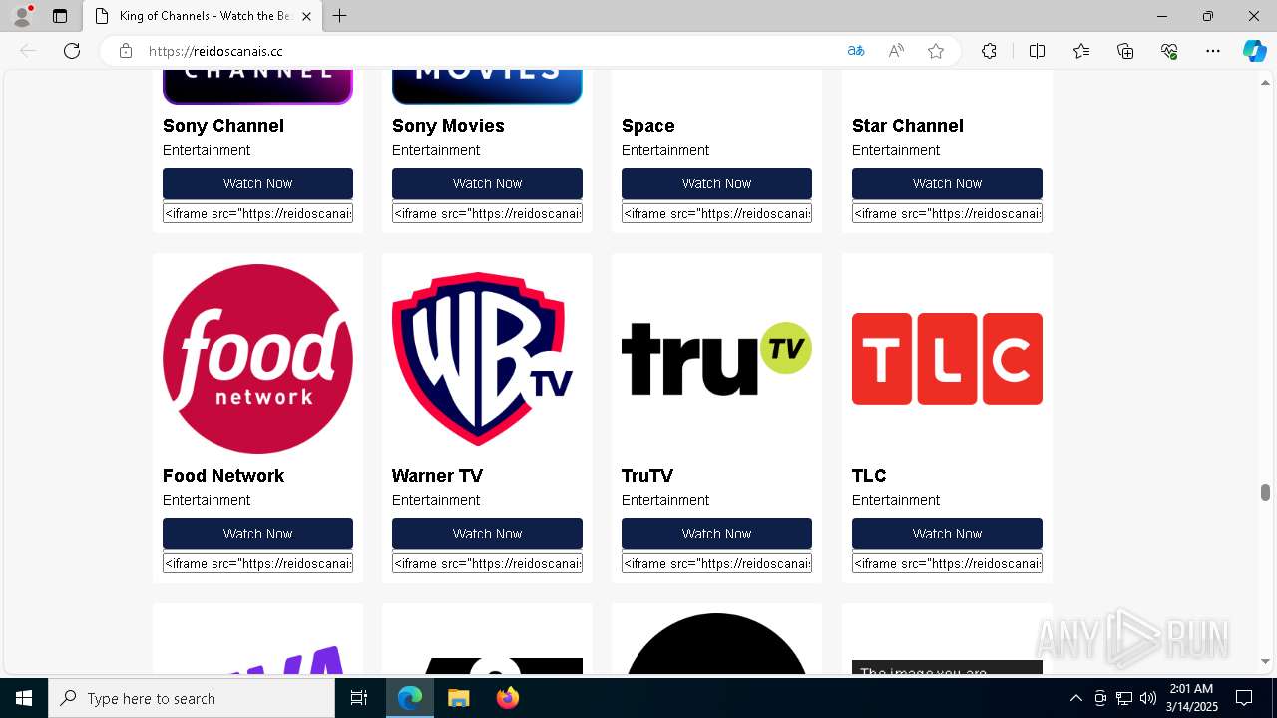The image size is (1277, 718).
Task: Open network status tray icon
Action: tap(1123, 698)
